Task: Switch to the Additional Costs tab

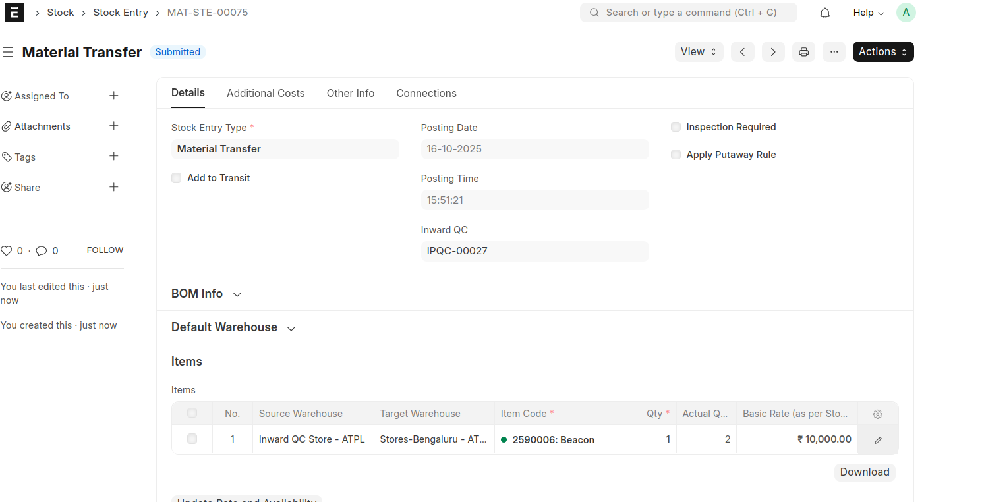Action: pyautogui.click(x=266, y=94)
